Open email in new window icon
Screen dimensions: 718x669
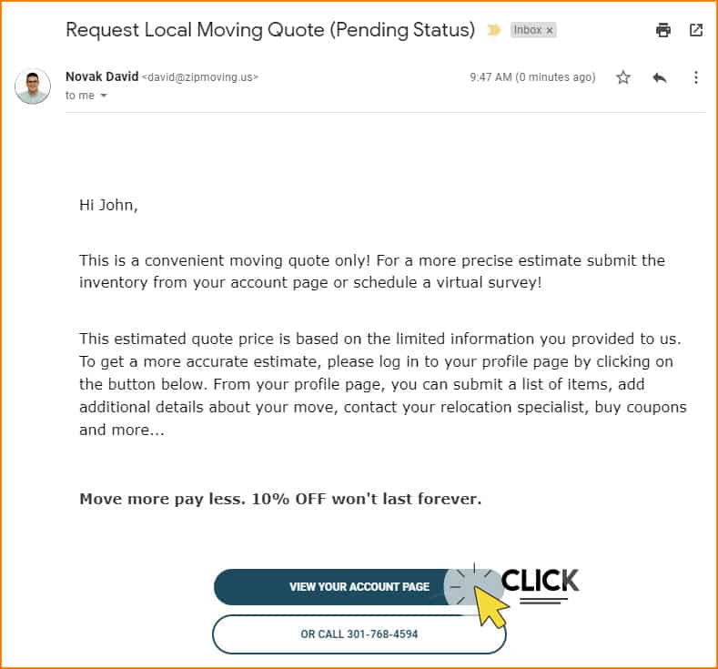pyautogui.click(x=696, y=30)
